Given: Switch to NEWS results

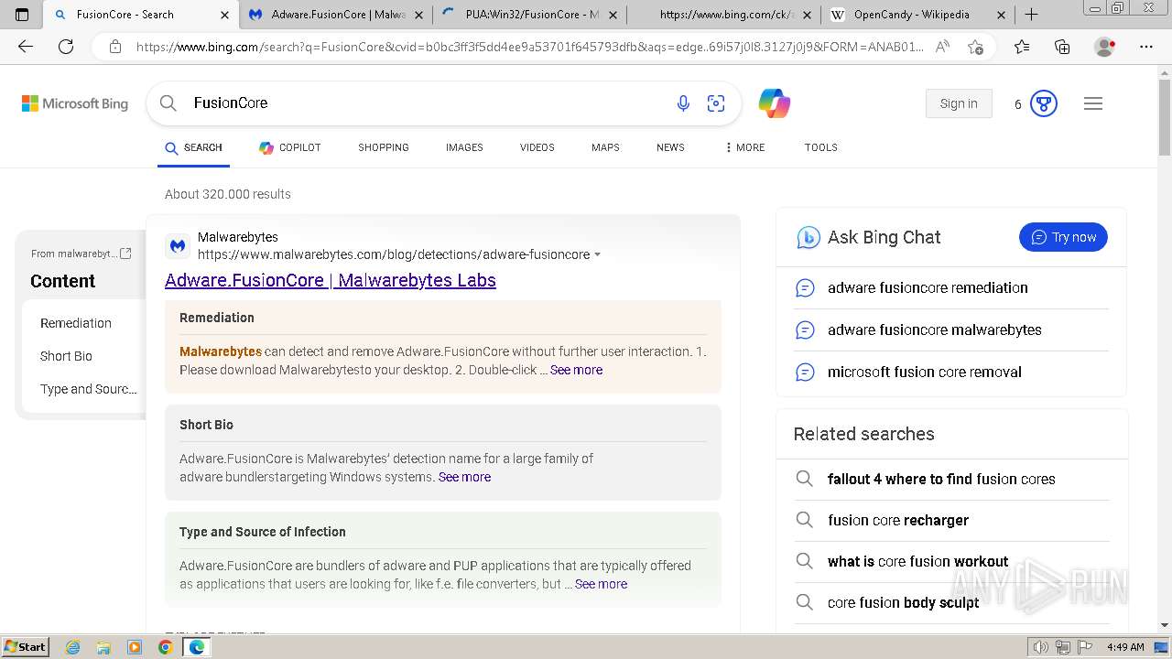Looking at the screenshot, I should pos(670,147).
